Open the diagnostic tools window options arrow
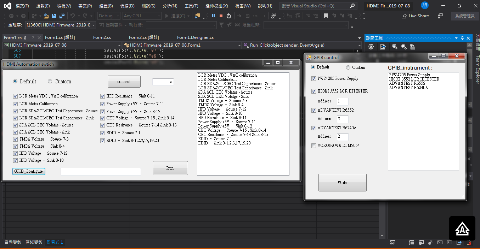480x249 pixels. tap(456, 38)
